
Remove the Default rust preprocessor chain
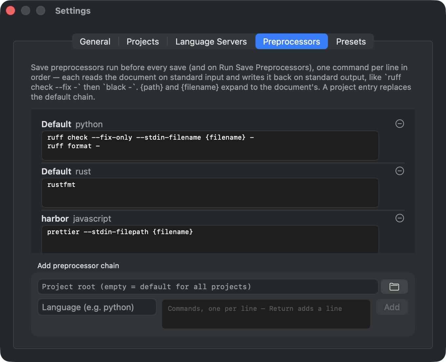pyautogui.click(x=399, y=171)
